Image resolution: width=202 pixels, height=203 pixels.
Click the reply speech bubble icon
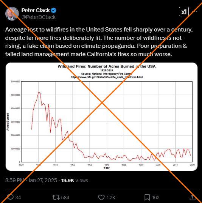tap(10, 197)
